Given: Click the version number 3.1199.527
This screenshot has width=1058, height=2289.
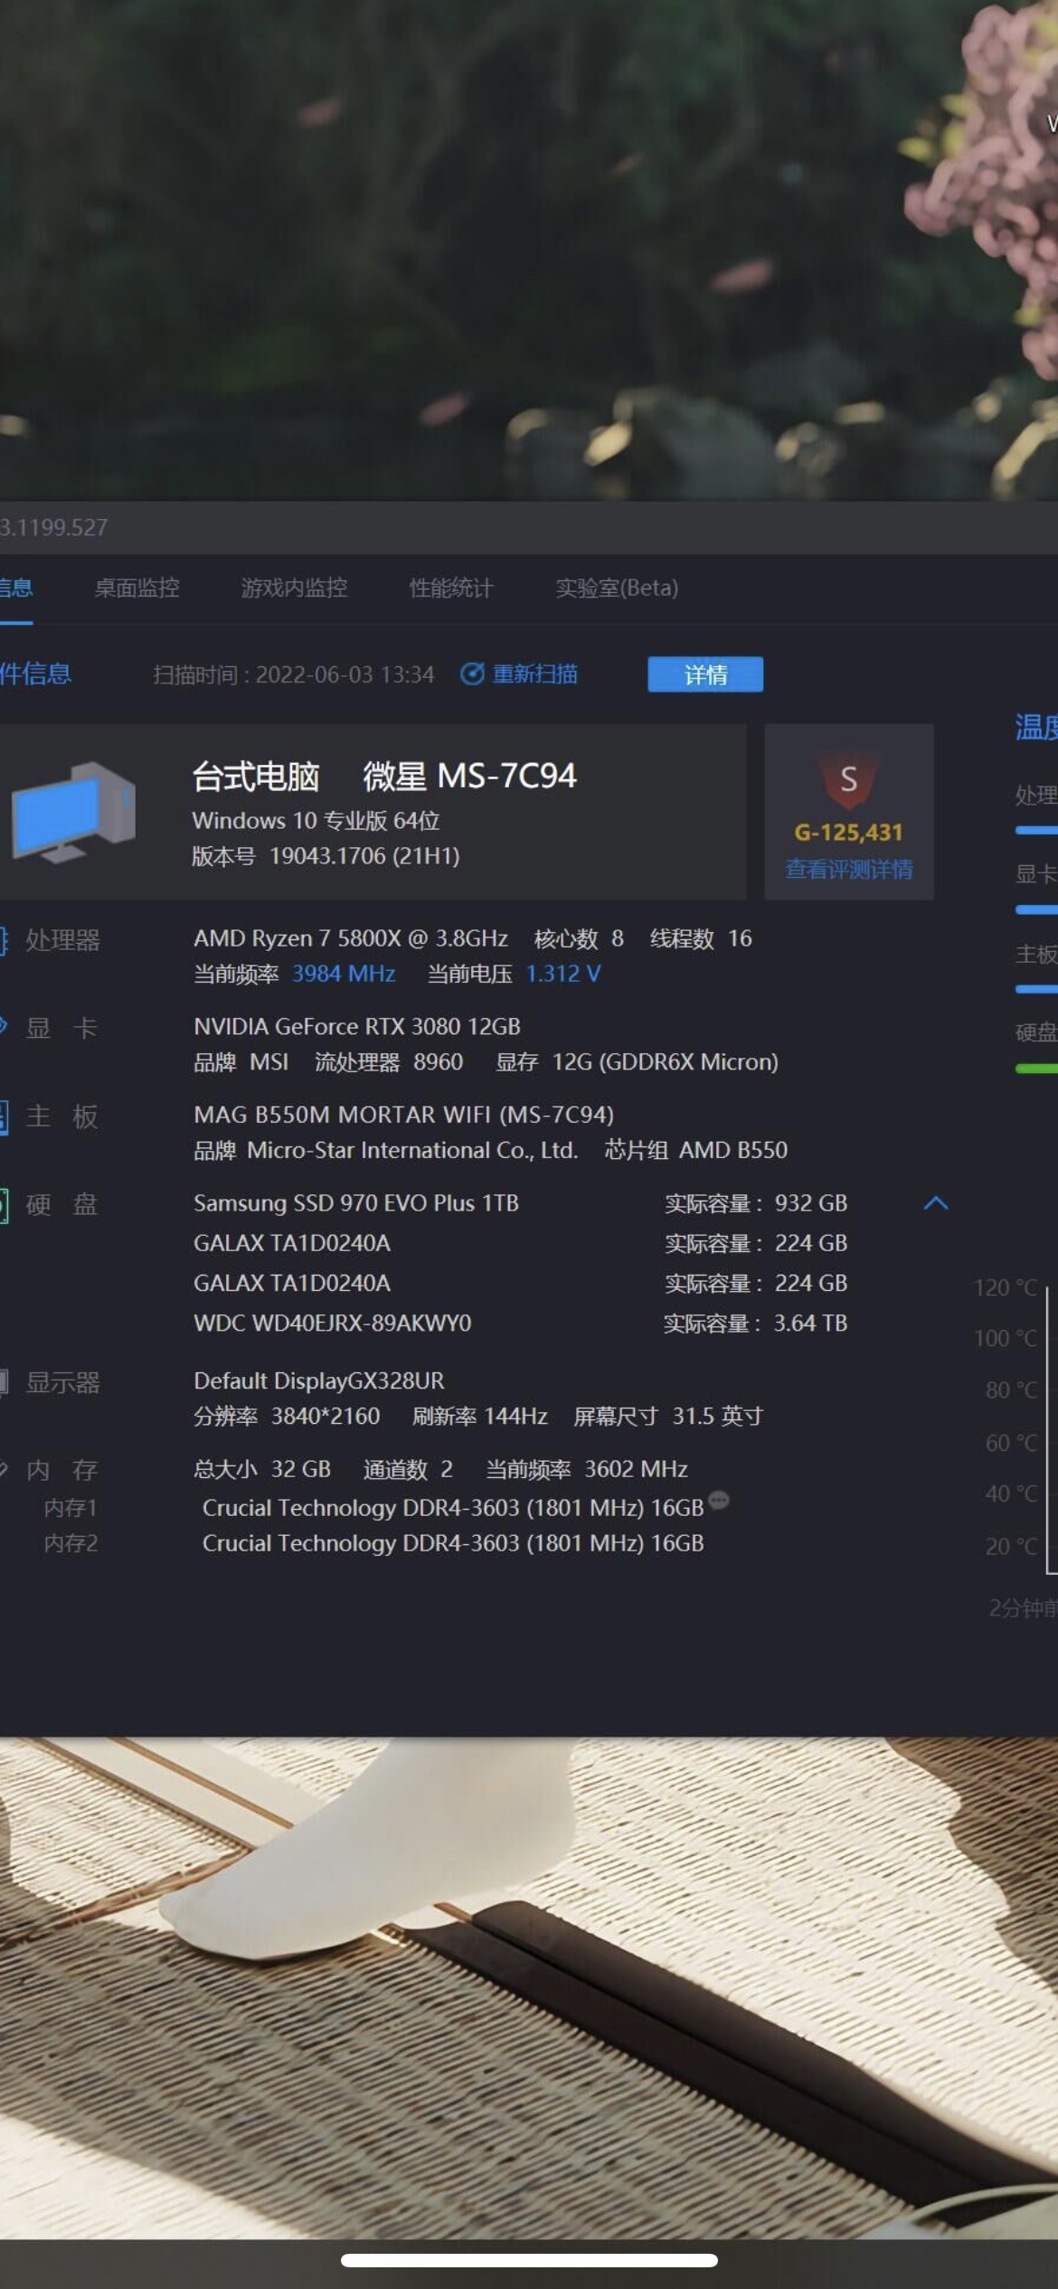Looking at the screenshot, I should [53, 528].
